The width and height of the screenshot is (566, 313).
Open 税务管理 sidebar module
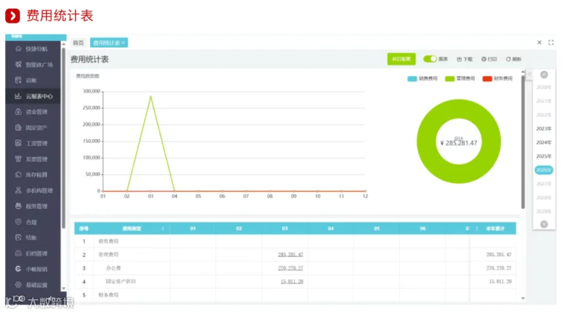point(33,206)
